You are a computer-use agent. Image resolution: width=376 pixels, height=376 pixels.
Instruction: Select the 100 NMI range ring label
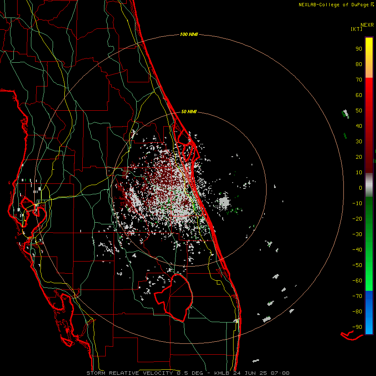(189, 34)
